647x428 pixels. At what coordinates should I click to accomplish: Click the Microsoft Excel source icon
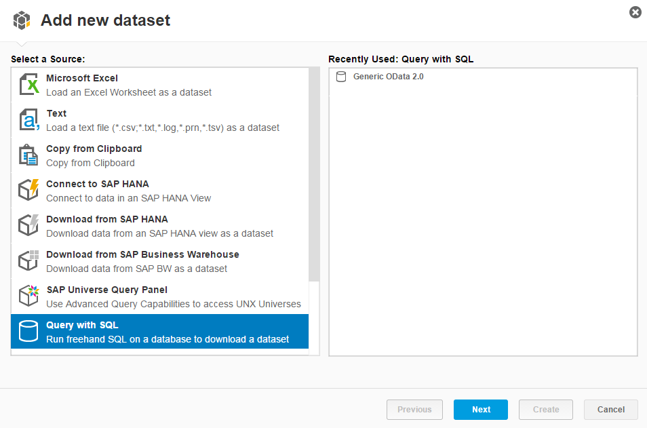(x=29, y=85)
